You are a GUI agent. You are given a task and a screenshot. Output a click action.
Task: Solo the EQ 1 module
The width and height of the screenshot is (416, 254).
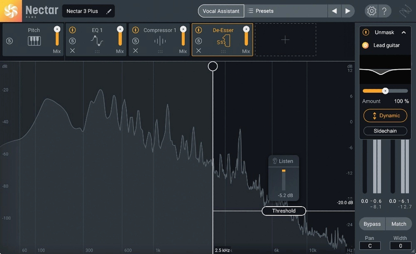click(x=72, y=41)
